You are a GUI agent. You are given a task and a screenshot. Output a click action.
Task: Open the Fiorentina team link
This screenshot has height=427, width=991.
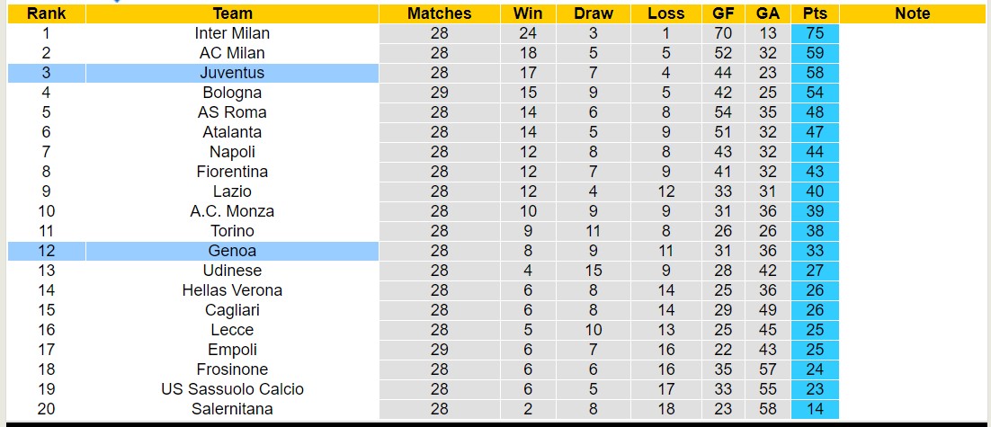pyautogui.click(x=232, y=172)
